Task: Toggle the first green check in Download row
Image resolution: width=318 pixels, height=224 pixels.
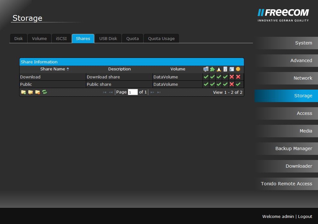Action: click(x=206, y=77)
